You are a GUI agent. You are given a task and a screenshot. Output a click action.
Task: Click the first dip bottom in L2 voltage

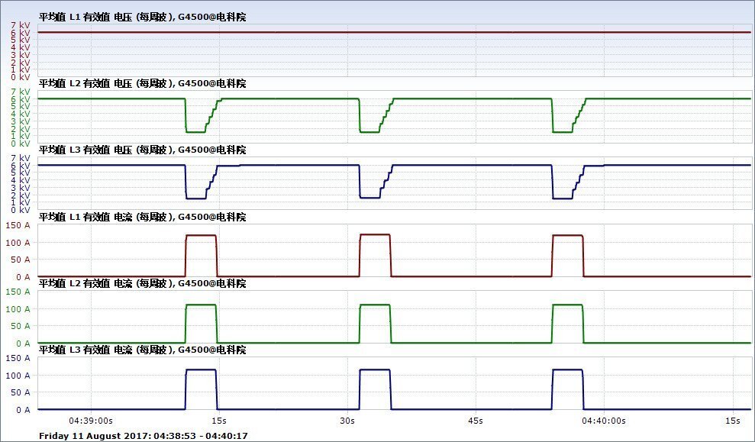[196, 132]
